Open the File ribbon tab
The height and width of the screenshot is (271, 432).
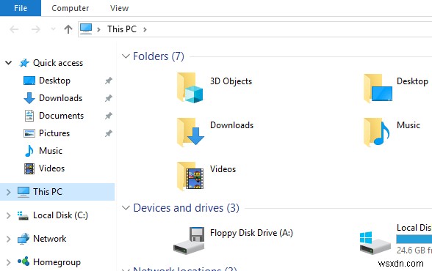click(x=21, y=8)
